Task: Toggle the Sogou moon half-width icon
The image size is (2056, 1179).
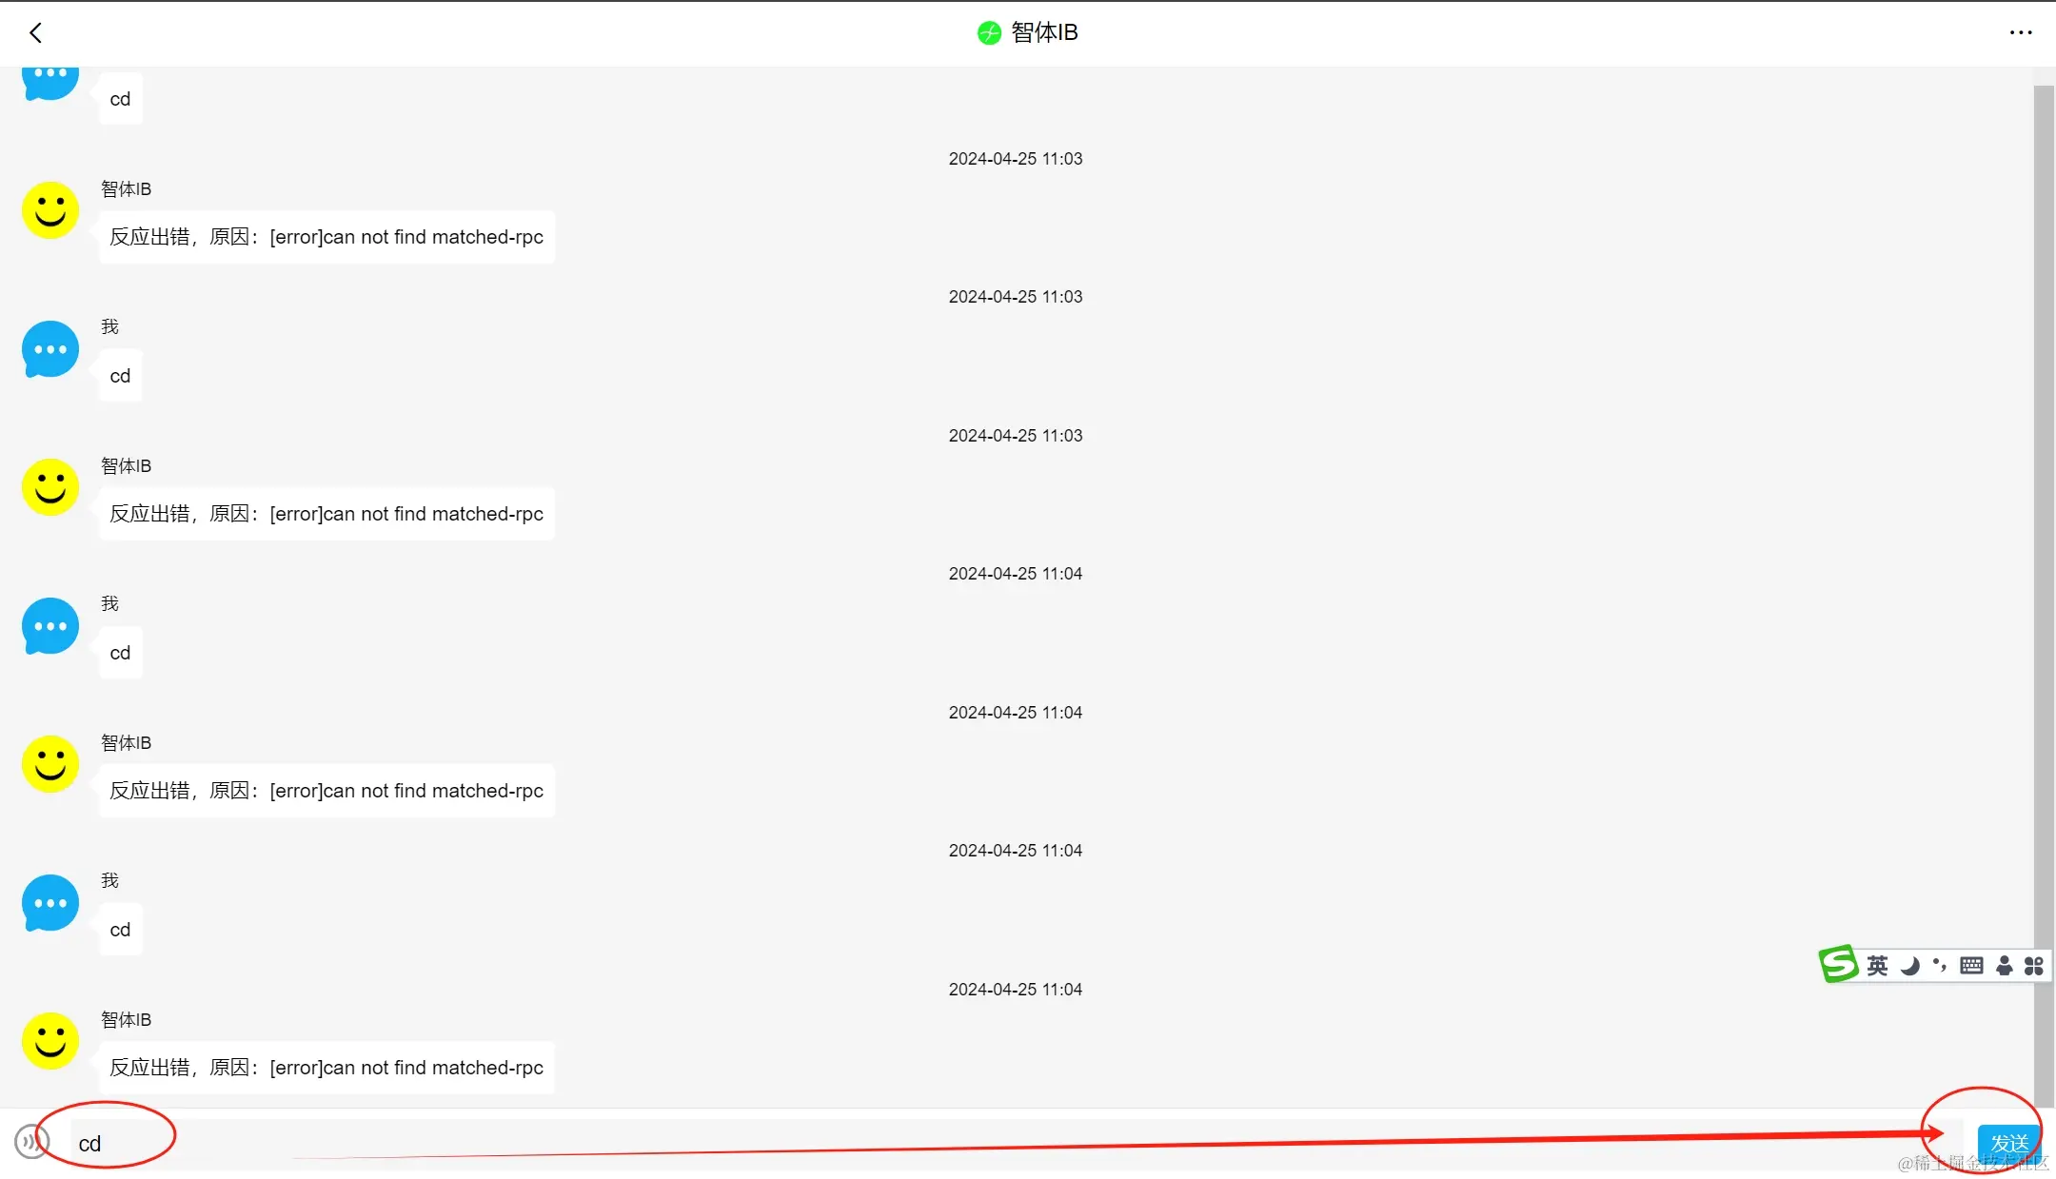Action: click(x=1909, y=966)
